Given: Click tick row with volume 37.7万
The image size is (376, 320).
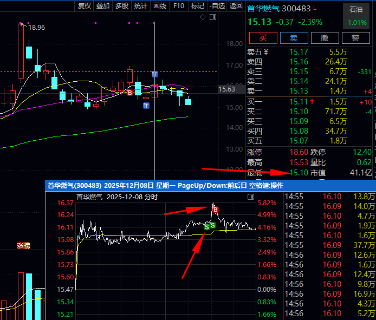Looking at the screenshot, I should 330,245.
